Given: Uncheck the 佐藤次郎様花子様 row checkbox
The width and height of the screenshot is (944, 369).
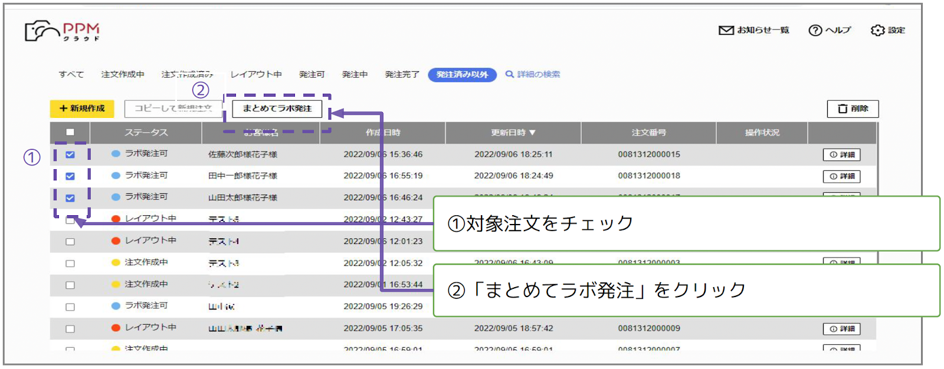Looking at the screenshot, I should [70, 154].
